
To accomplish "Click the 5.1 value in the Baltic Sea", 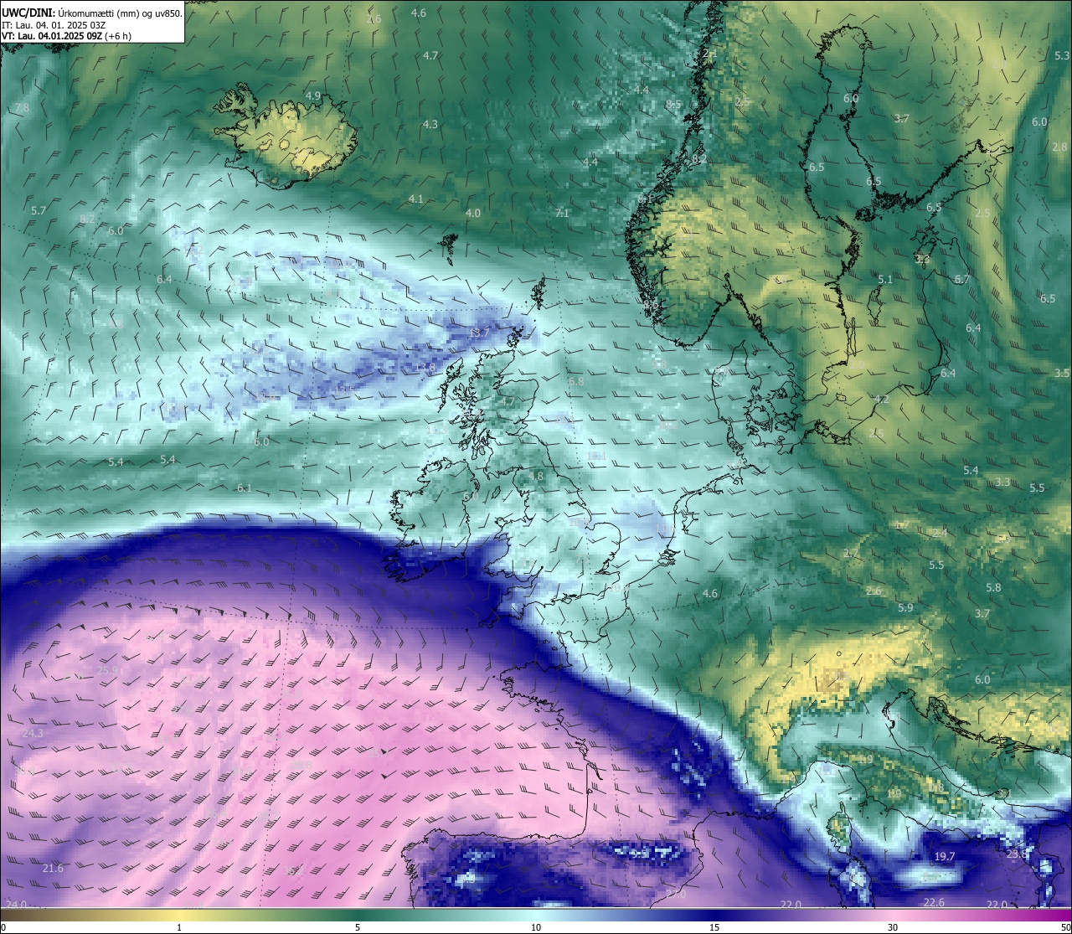I will point(885,279).
